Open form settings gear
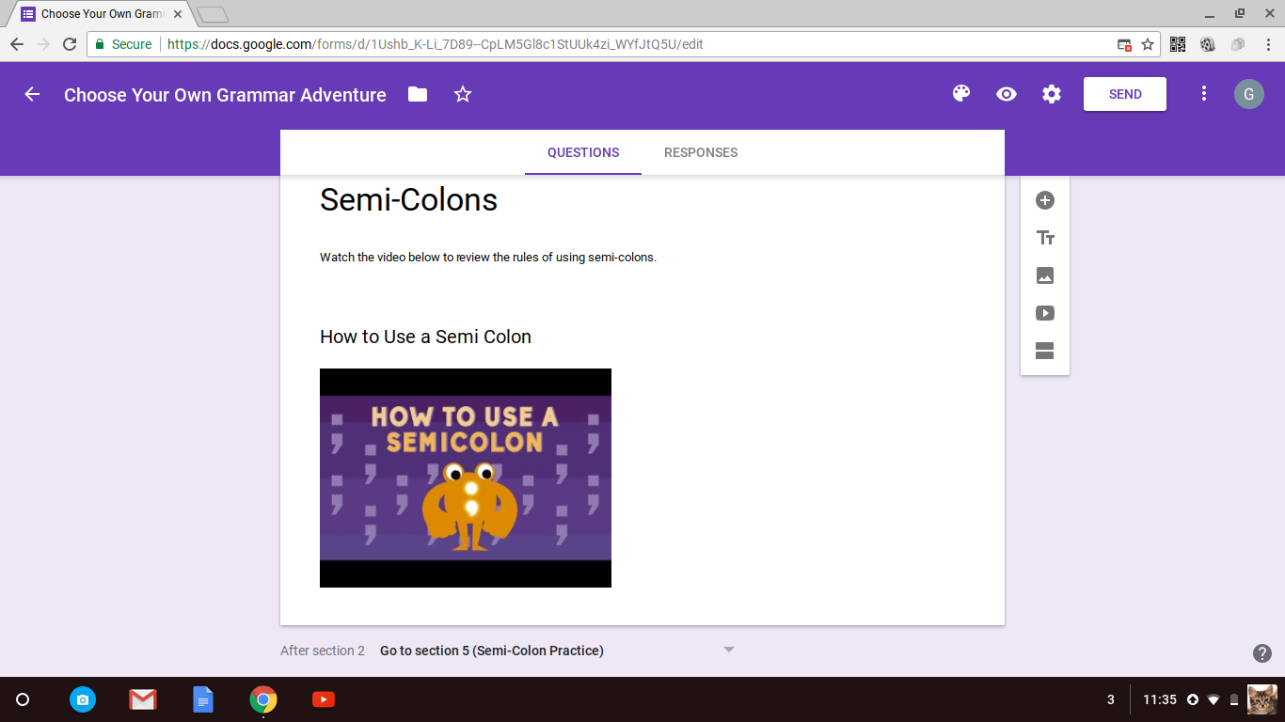The width and height of the screenshot is (1285, 722). pyautogui.click(x=1052, y=94)
